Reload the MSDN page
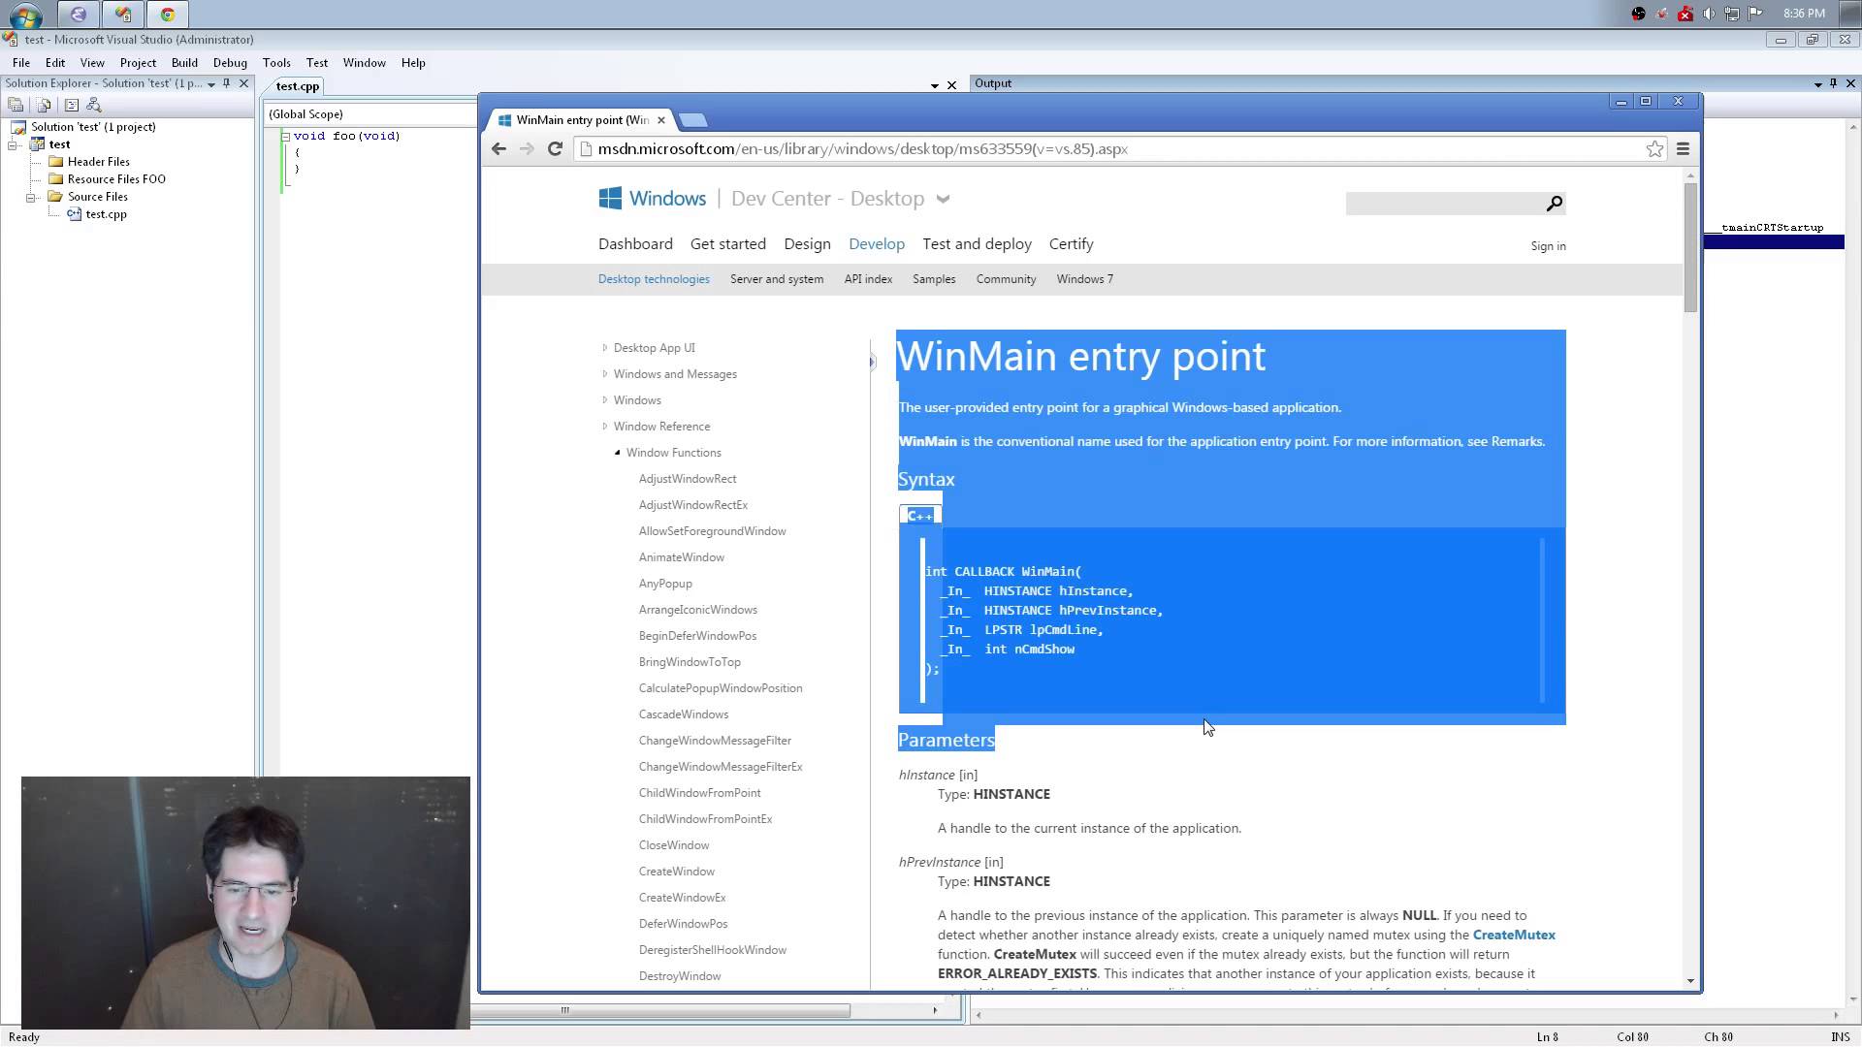 tap(555, 148)
